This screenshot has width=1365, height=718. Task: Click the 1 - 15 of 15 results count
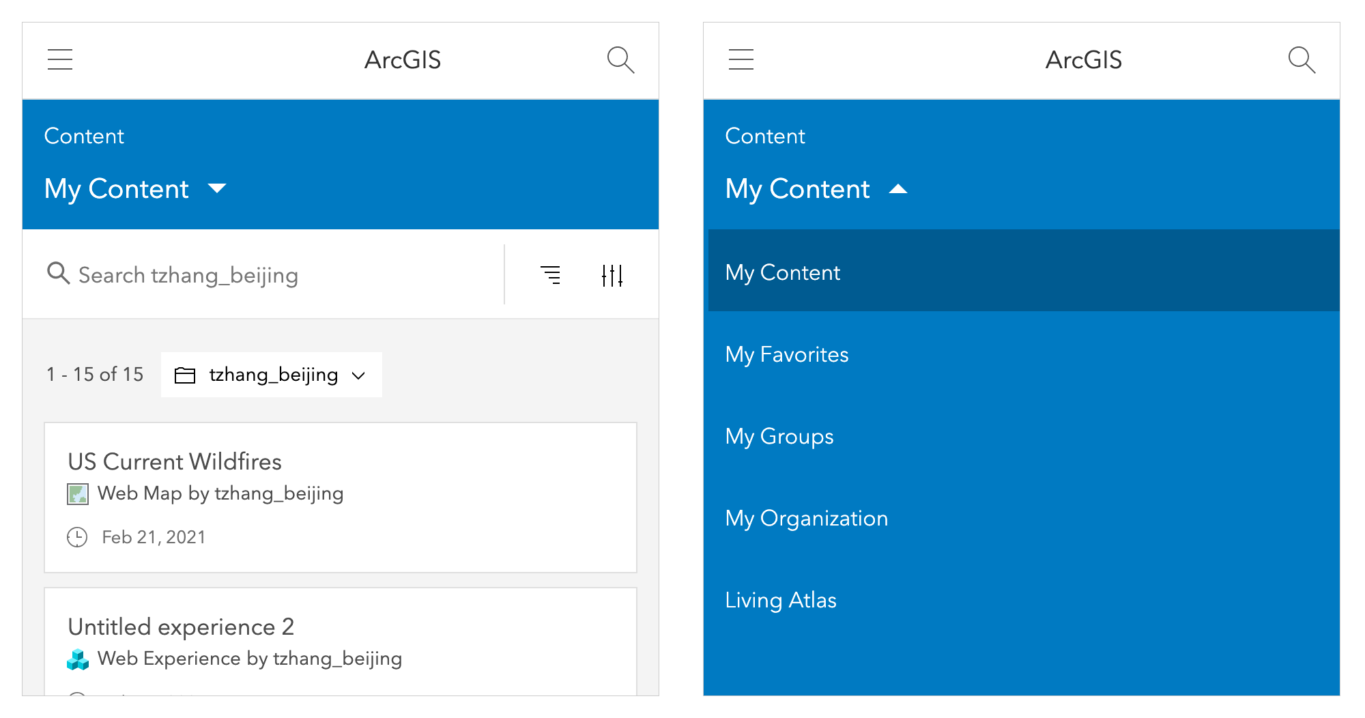click(95, 374)
